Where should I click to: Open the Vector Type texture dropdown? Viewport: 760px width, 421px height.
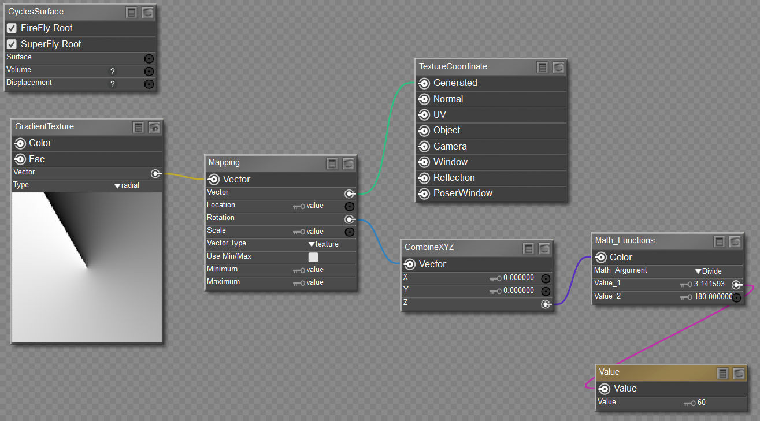[324, 244]
